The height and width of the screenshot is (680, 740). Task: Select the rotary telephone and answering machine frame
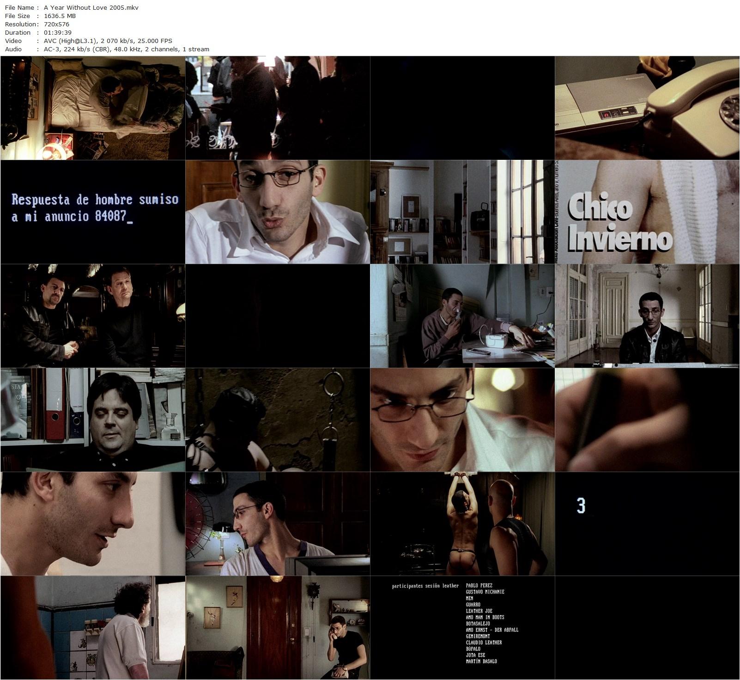[x=647, y=108]
